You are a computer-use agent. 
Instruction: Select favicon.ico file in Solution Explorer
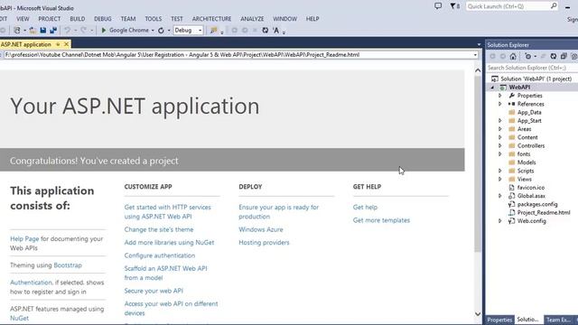point(530,188)
